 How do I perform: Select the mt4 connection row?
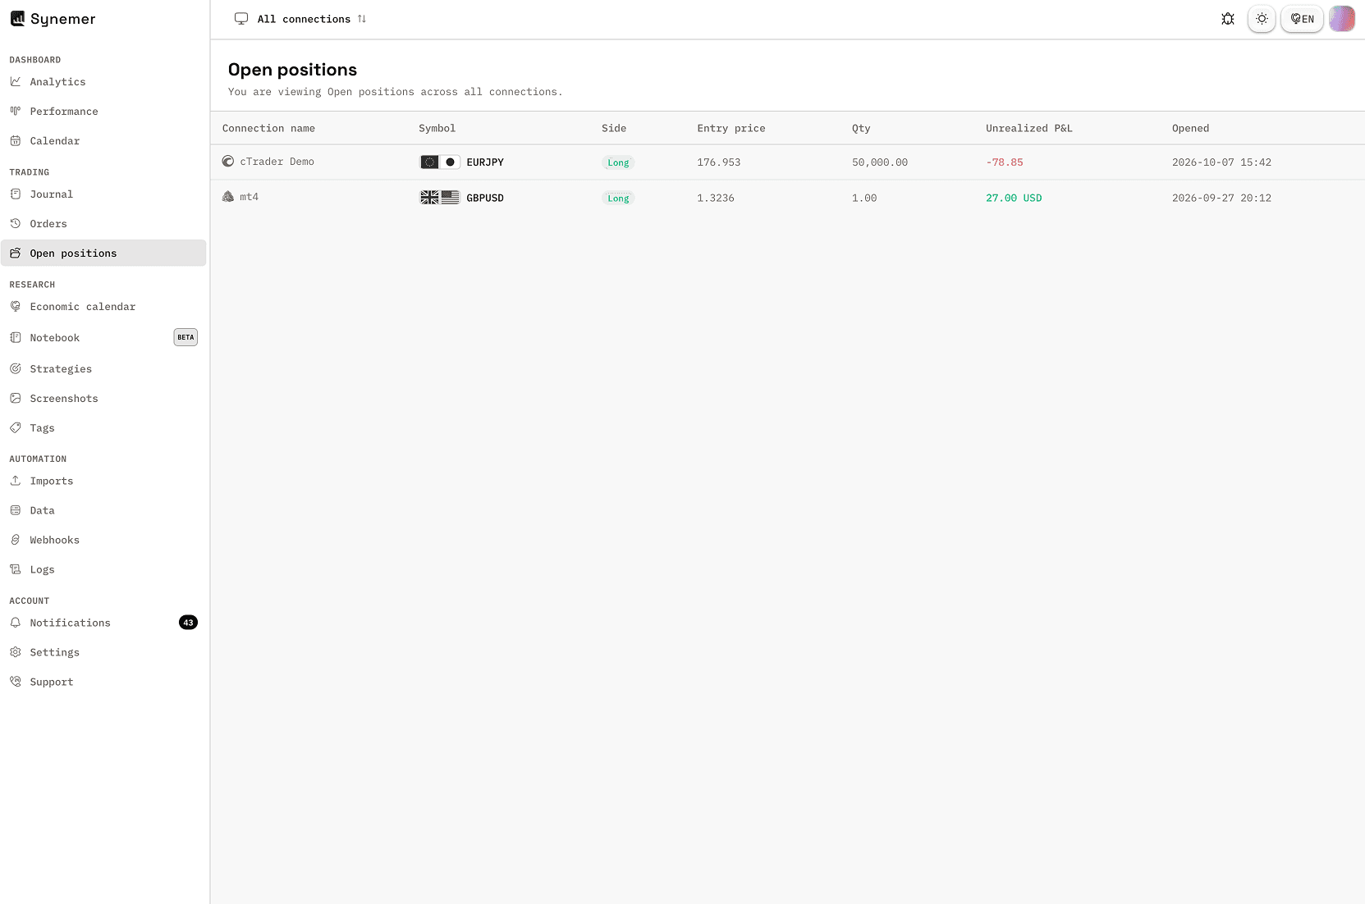787,198
